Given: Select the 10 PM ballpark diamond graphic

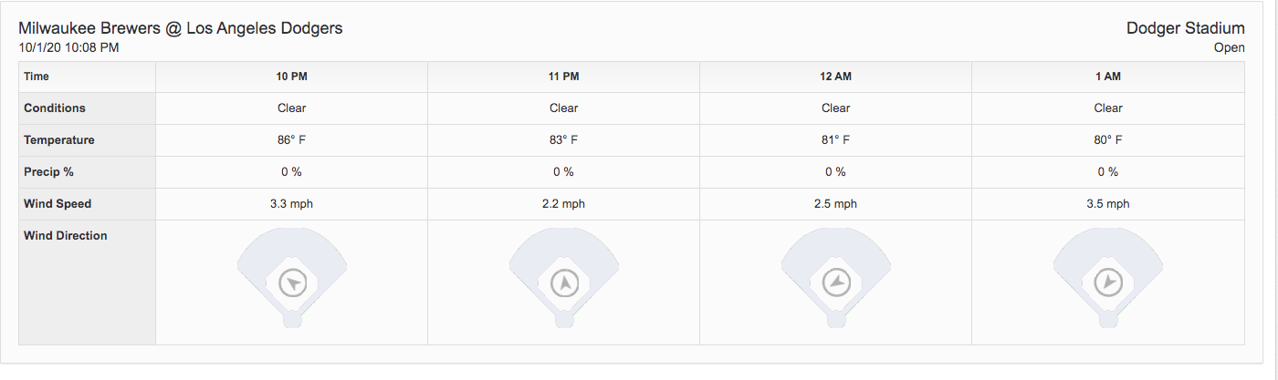Looking at the screenshot, I should (292, 277).
